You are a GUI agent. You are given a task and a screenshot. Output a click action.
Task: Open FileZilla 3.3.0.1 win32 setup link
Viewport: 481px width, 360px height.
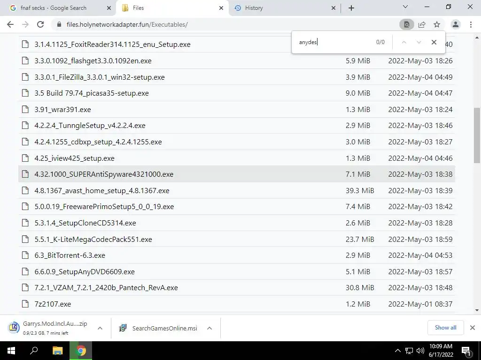click(x=100, y=77)
